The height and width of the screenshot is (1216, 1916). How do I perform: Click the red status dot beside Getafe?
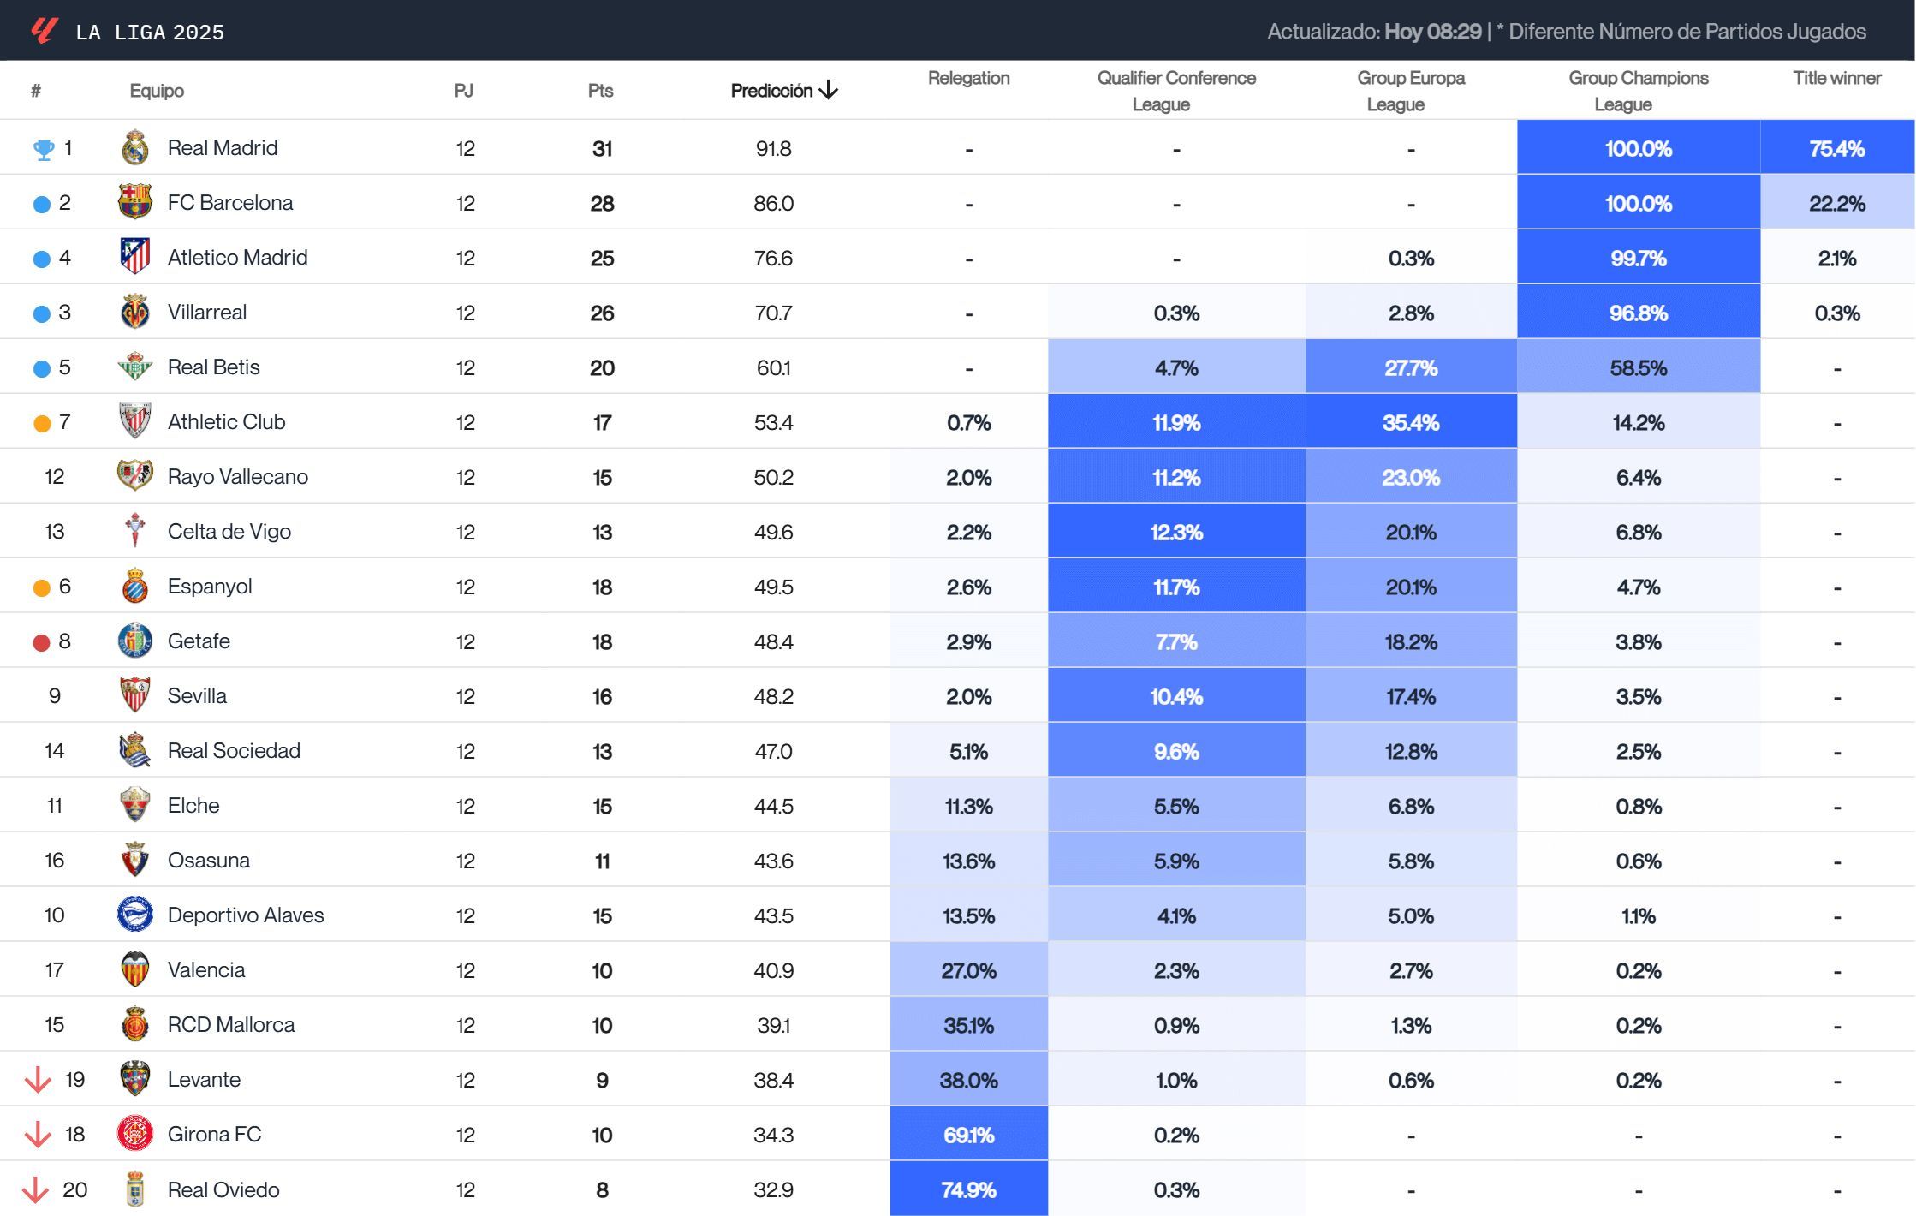40,641
